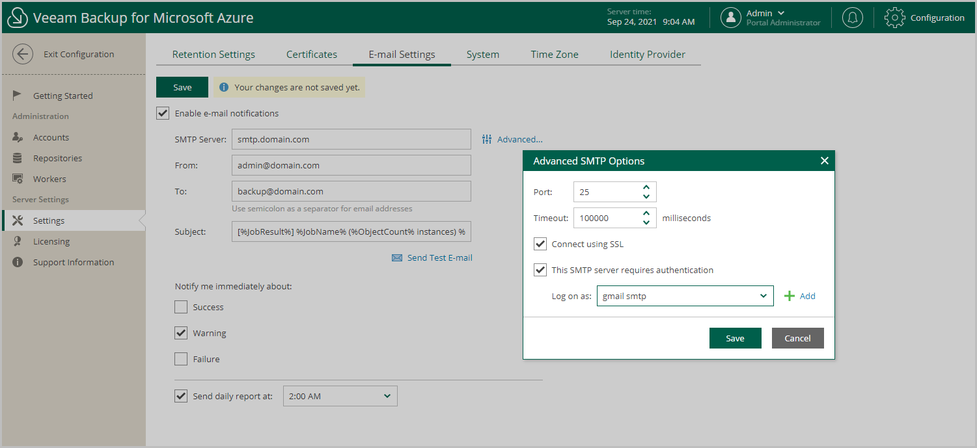Uncheck Connect using SSL
Image resolution: width=977 pixels, height=448 pixels.
(540, 244)
